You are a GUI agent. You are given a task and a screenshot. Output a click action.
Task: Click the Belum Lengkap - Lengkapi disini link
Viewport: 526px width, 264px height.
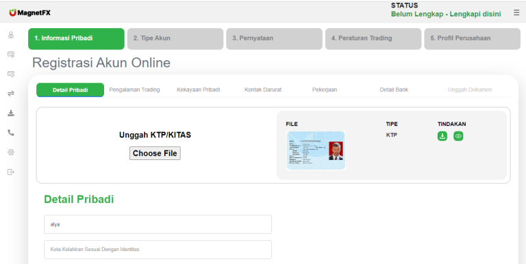[446, 14]
